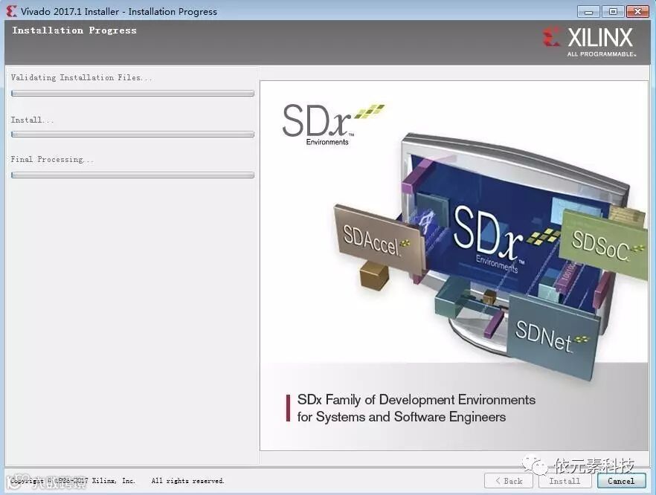Minimize the installer window
The width and height of the screenshot is (656, 495).
point(588,11)
